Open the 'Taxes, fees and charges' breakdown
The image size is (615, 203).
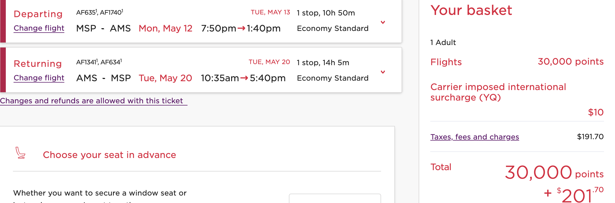click(x=475, y=137)
